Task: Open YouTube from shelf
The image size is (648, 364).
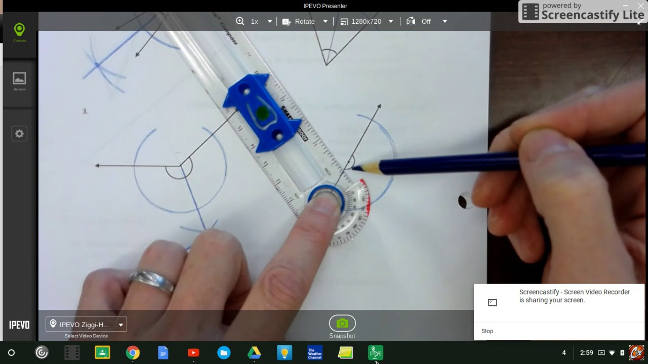Action: 193,353
